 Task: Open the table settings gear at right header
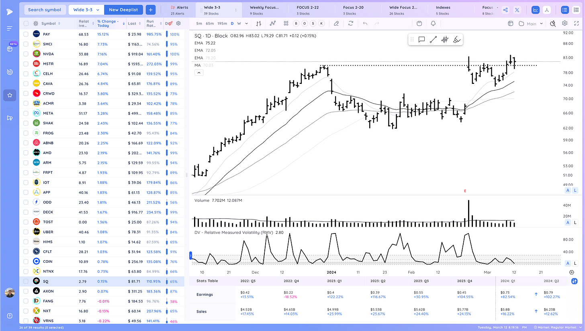coord(178,24)
